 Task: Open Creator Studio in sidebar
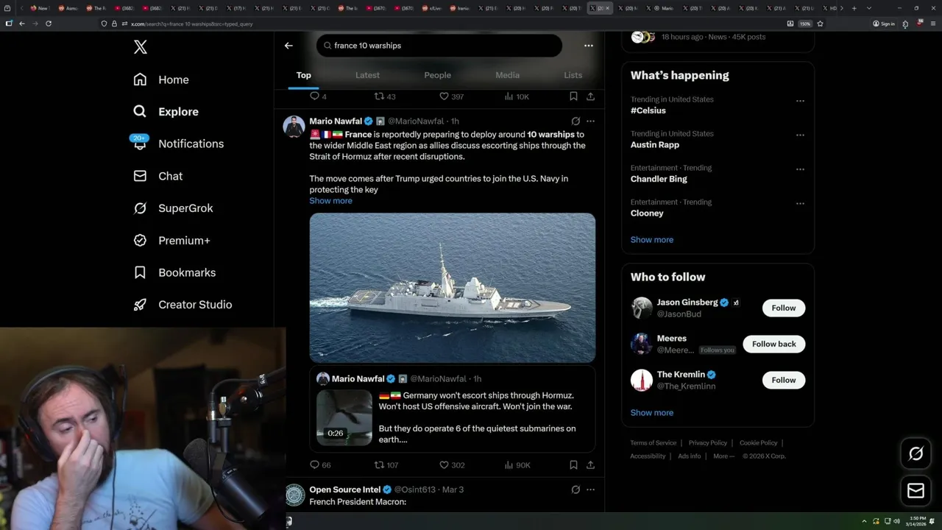pos(183,305)
